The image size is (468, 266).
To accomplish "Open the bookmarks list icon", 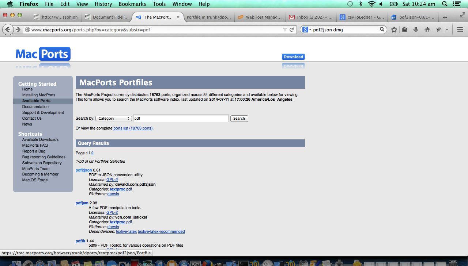I will [x=404, y=30].
